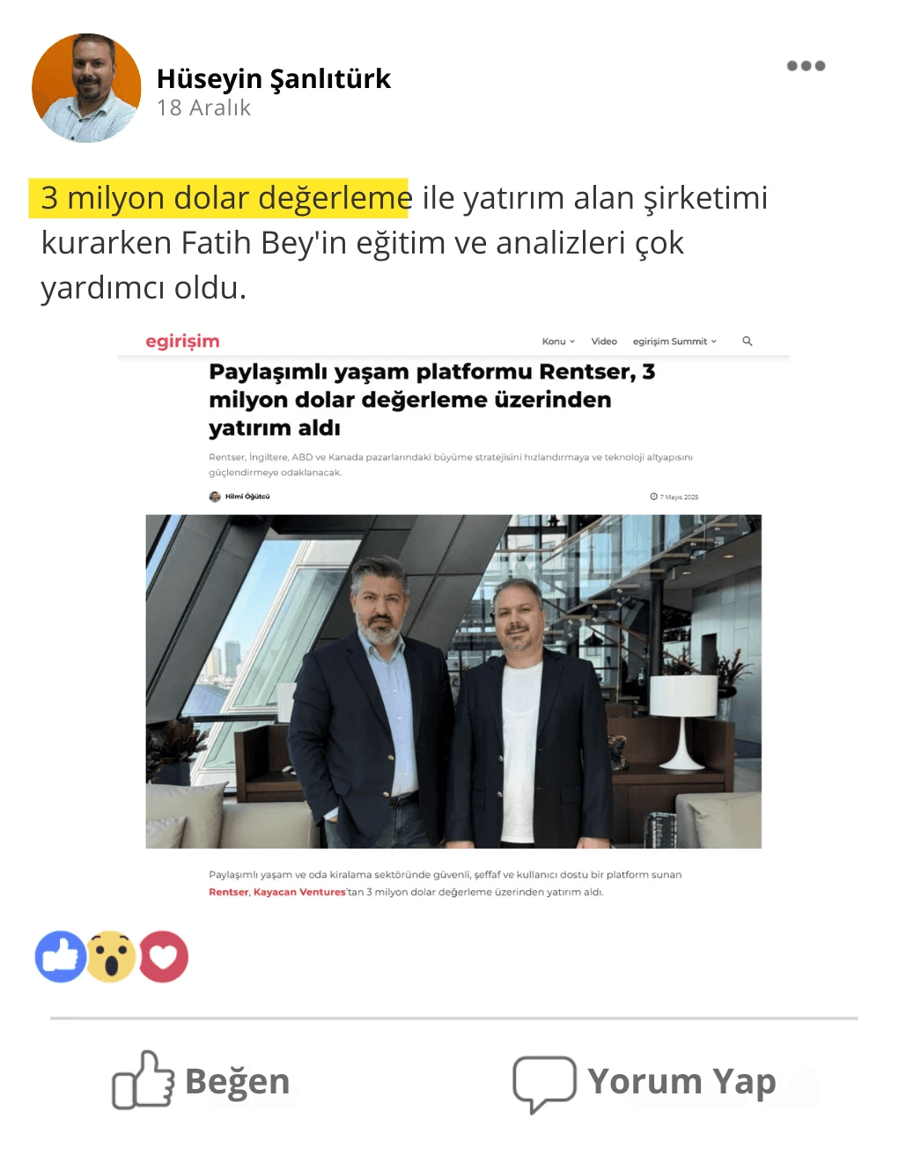This screenshot has height=1170, width=906.
Task: Click the Yorum Yap button text
Action: 682,1081
